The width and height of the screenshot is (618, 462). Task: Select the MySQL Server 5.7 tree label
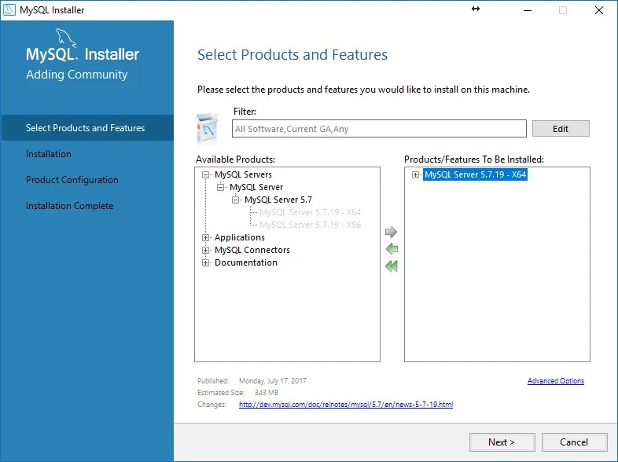pyautogui.click(x=278, y=200)
